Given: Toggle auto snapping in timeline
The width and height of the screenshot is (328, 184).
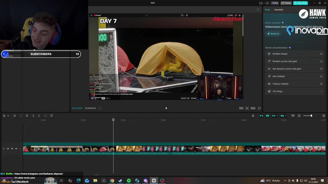Looking at the screenshot, I should (268, 116).
